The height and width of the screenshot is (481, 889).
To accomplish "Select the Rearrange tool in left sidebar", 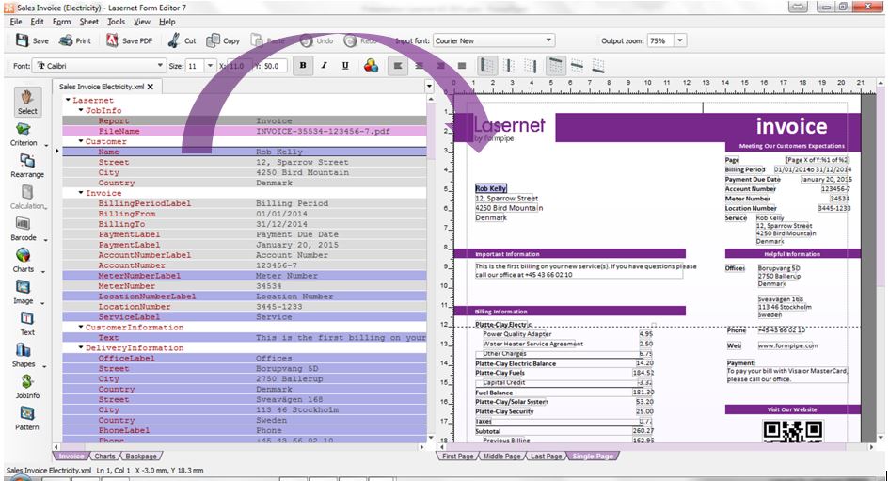I will (x=26, y=166).
